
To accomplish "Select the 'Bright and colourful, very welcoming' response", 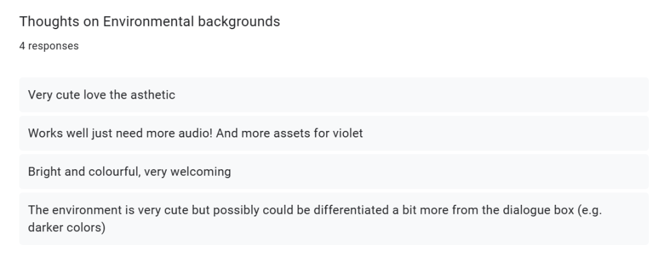I will 334,172.
